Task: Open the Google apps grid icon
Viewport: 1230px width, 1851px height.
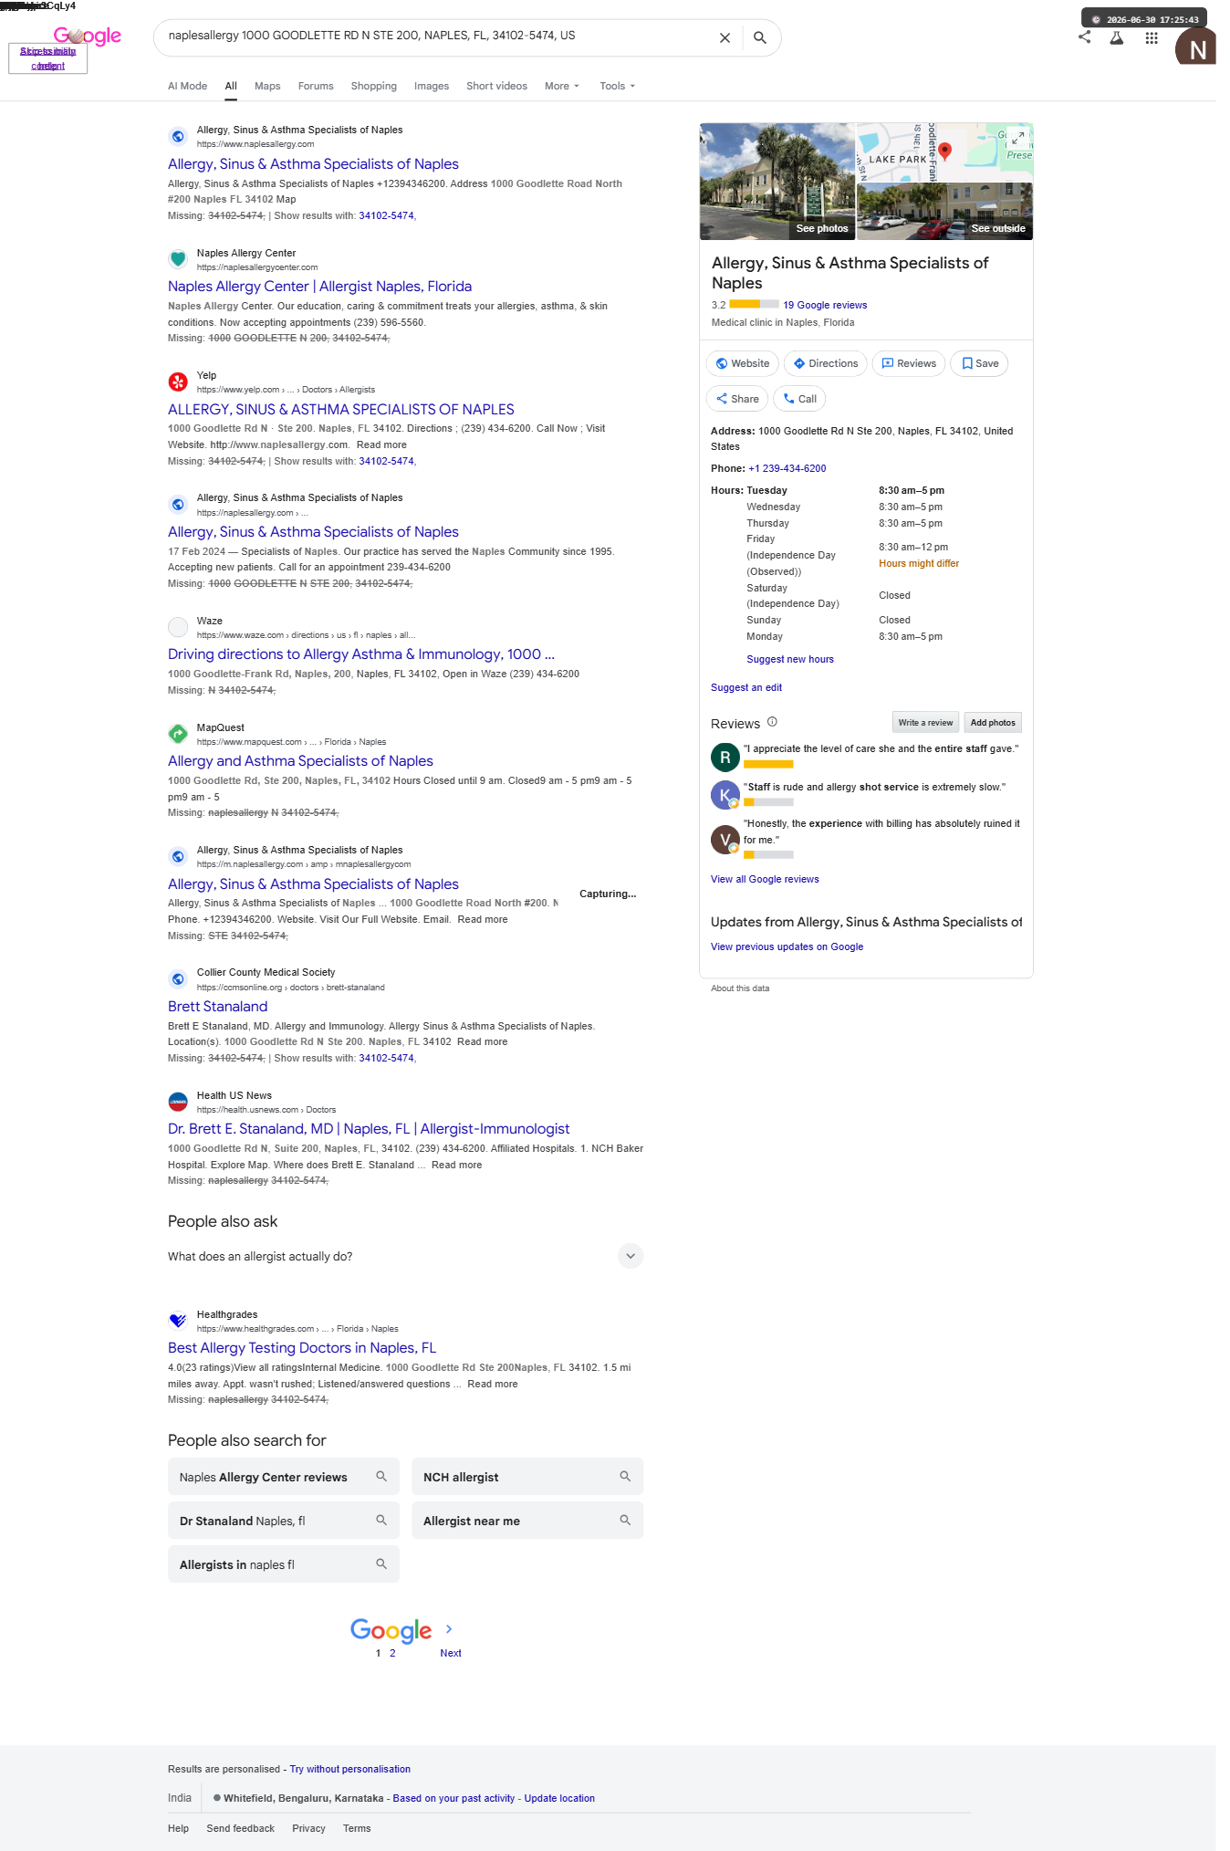Action: [x=1152, y=38]
